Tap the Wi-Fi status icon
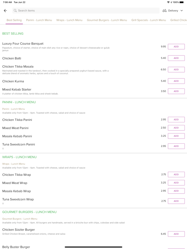Viewport: 187px width, 249px height. (168, 2)
